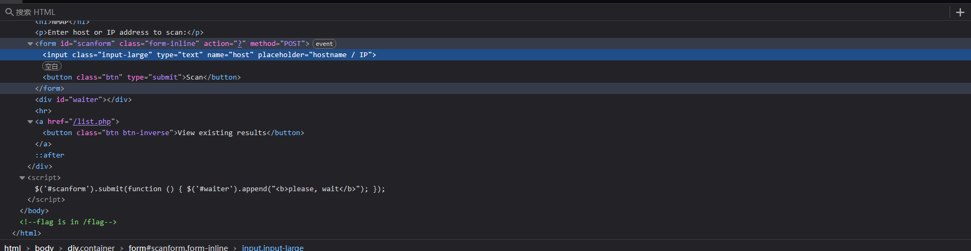Collapse the script node
This screenshot has height=251, width=971.
point(22,178)
